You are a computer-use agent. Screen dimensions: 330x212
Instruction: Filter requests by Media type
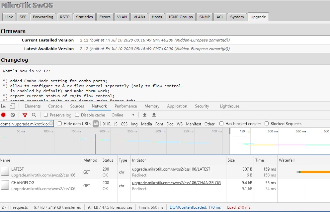[146, 124]
